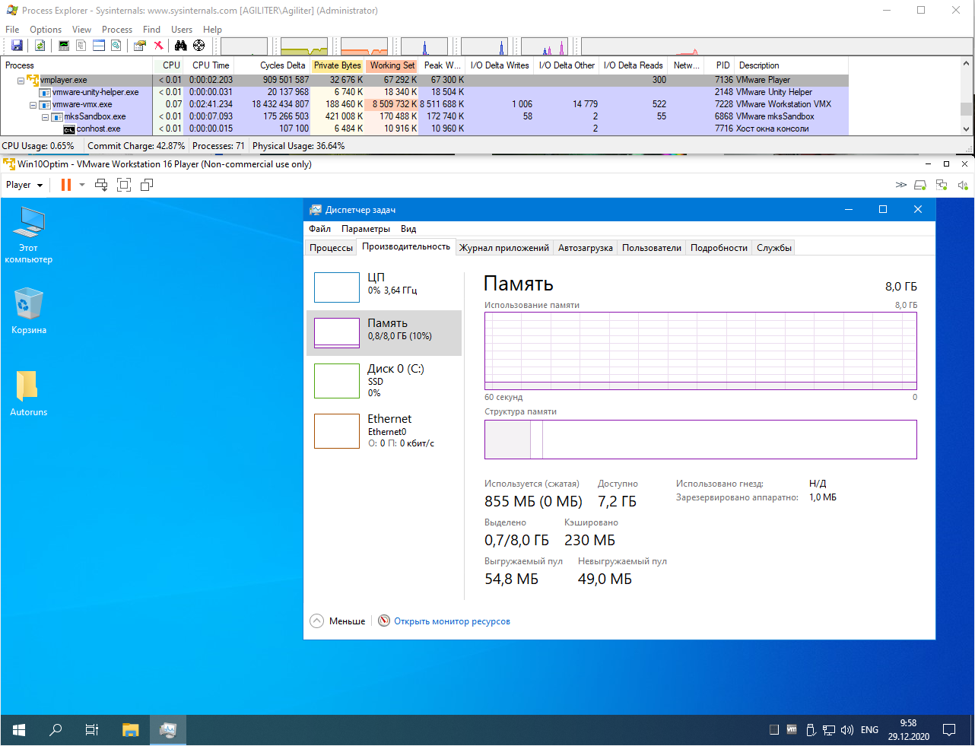The width and height of the screenshot is (975, 746).
Task: Switch to the Подробности tab
Action: [x=719, y=247]
